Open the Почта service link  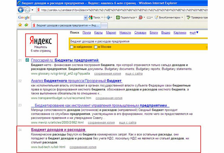87,33
